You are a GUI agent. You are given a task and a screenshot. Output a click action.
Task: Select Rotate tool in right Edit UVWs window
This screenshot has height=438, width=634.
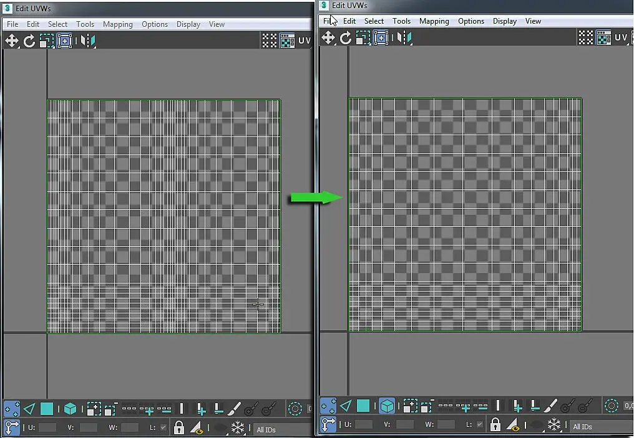[346, 38]
